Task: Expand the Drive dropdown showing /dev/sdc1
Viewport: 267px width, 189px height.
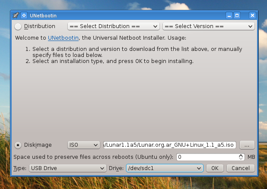Action: point(165,168)
